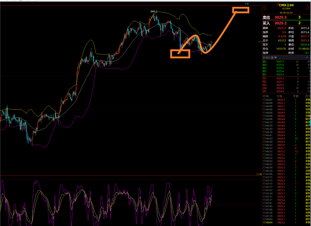Select the 买4 bid row at 3024.9
This screenshot has width=311, height=226.
pos(287,88)
